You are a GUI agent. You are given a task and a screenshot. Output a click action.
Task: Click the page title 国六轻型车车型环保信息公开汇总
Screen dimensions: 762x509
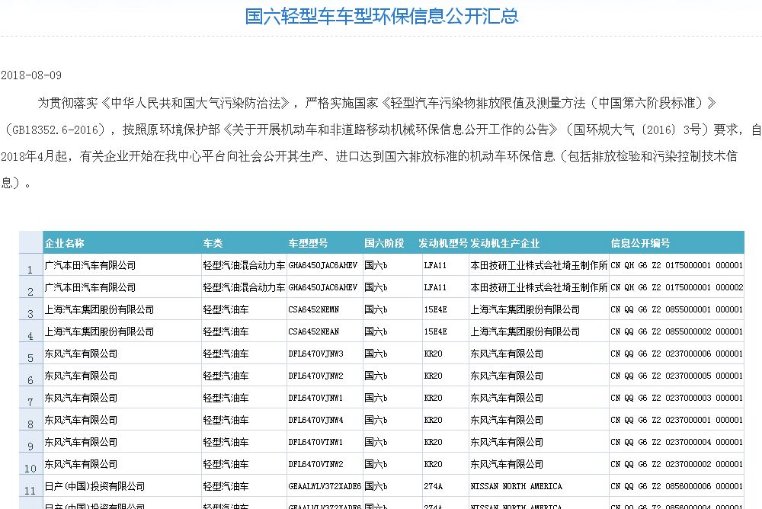[382, 17]
